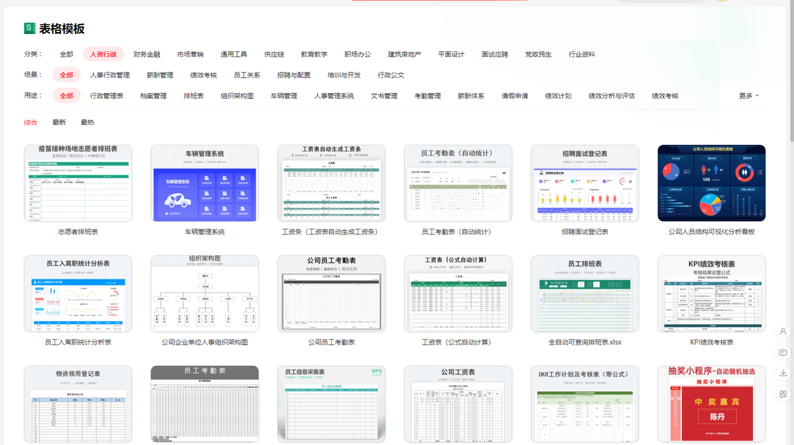Filter by 档案管理 usage

click(153, 96)
